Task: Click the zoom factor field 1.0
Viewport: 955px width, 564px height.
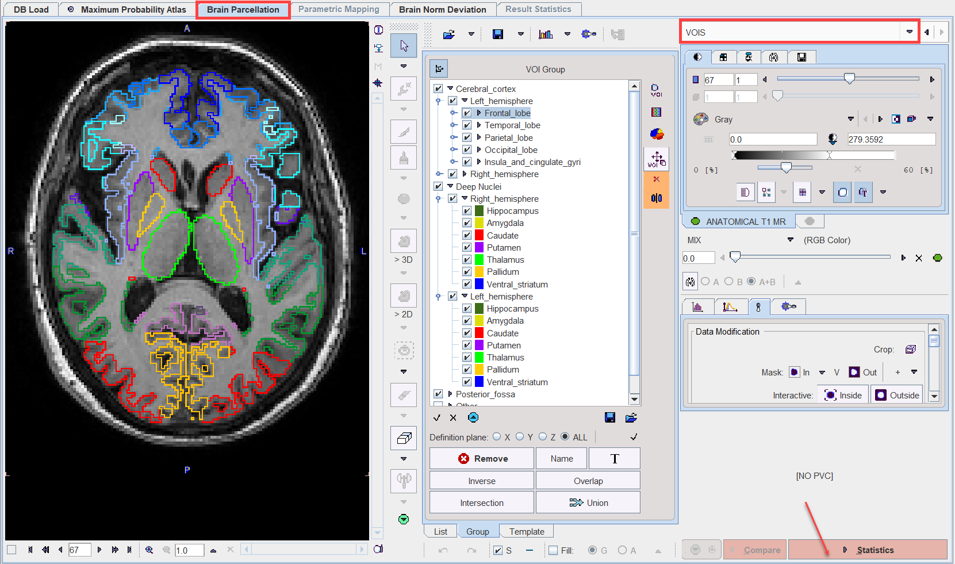Action: coord(189,550)
